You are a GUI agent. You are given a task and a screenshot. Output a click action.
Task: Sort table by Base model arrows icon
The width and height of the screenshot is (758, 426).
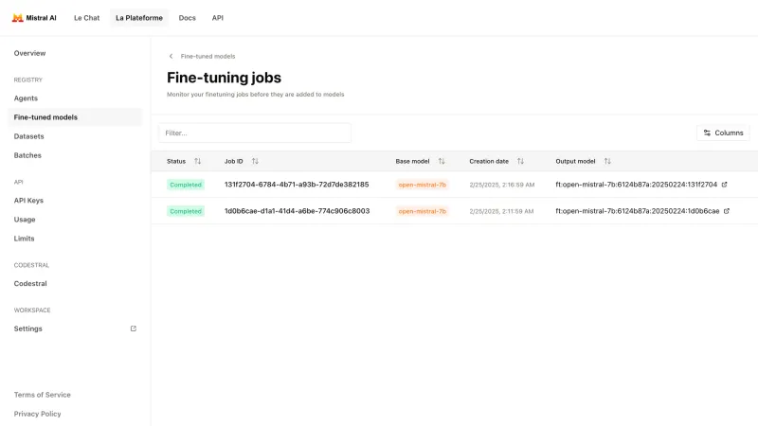click(442, 161)
